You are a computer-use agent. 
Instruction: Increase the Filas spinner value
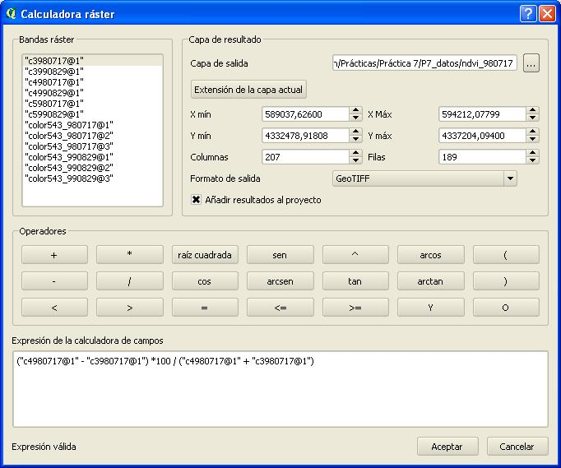point(533,153)
